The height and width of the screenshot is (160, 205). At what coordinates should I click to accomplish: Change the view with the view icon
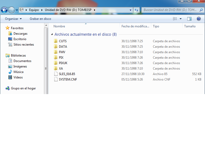pos(175,19)
